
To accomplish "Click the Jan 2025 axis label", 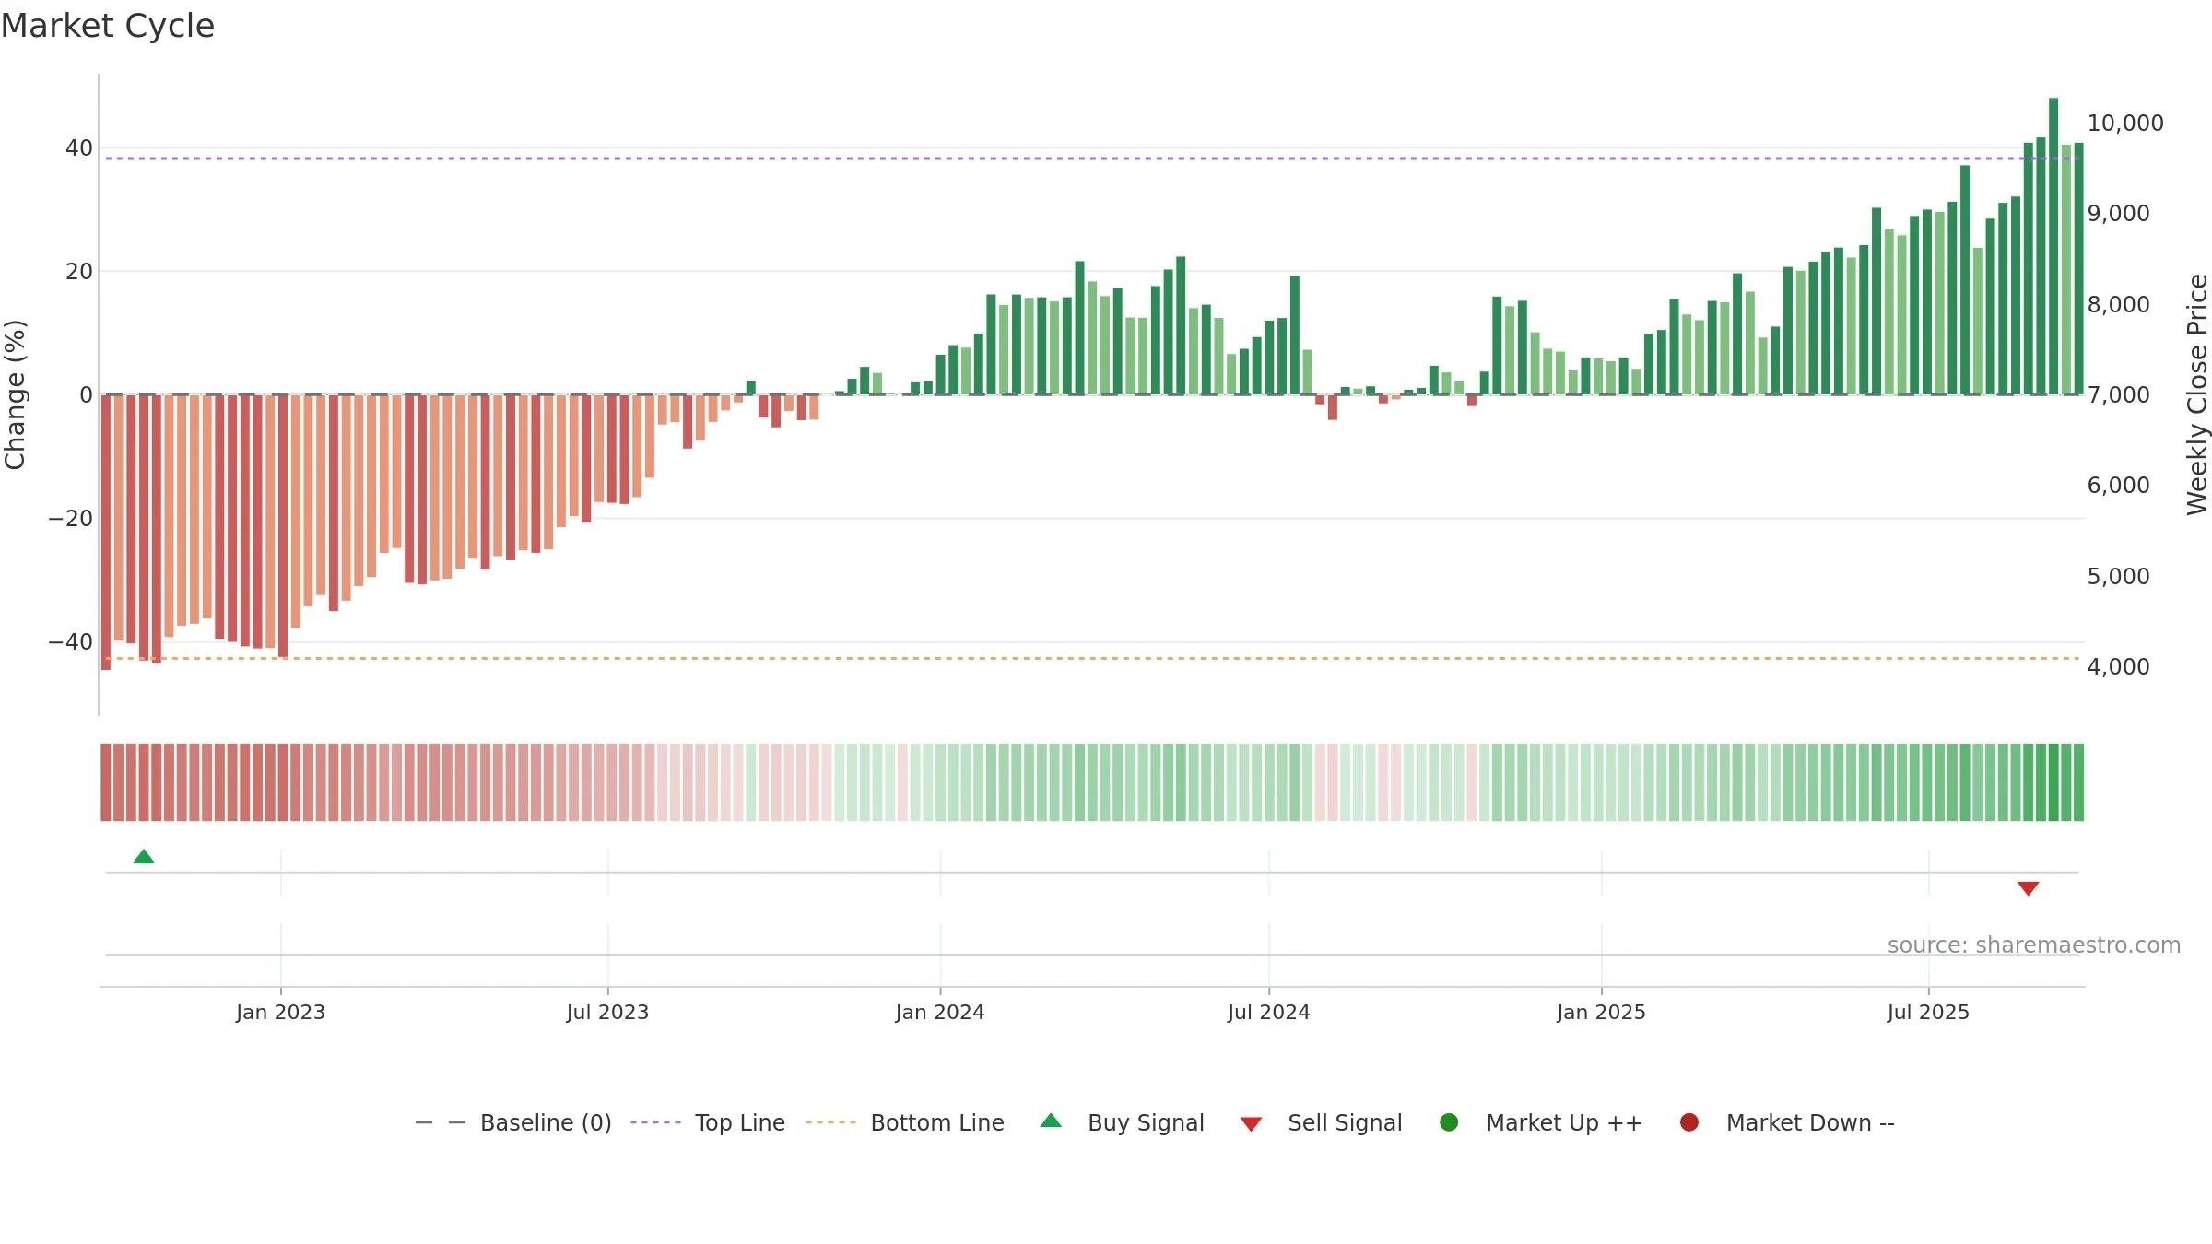I will (x=1601, y=1013).
